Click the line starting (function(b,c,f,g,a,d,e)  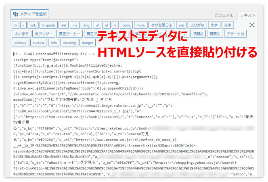(68, 65)
